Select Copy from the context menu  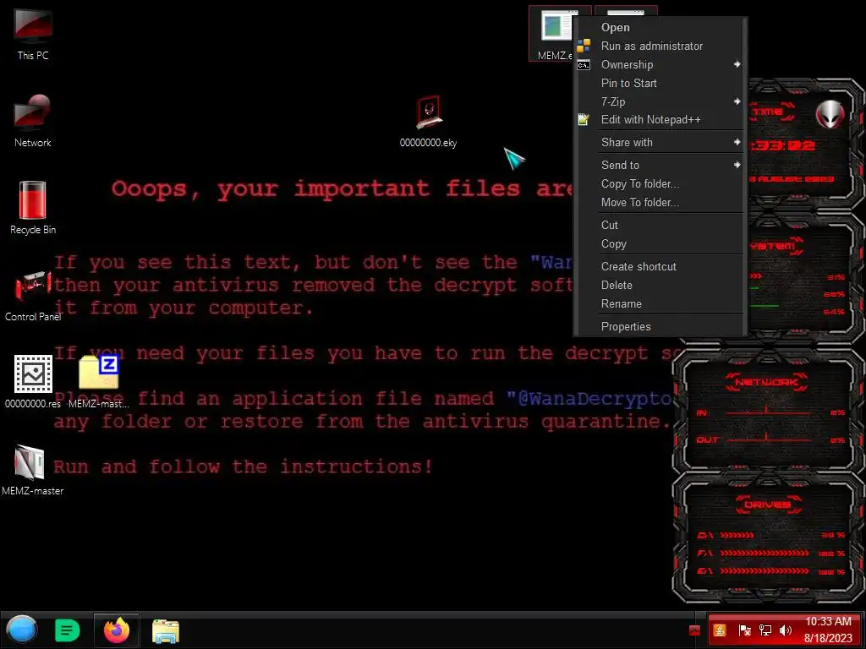[660, 244]
